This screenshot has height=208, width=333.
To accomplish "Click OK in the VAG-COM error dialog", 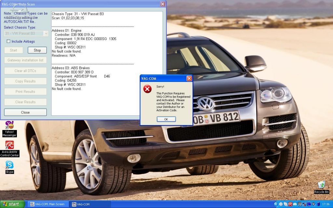I will (166, 119).
